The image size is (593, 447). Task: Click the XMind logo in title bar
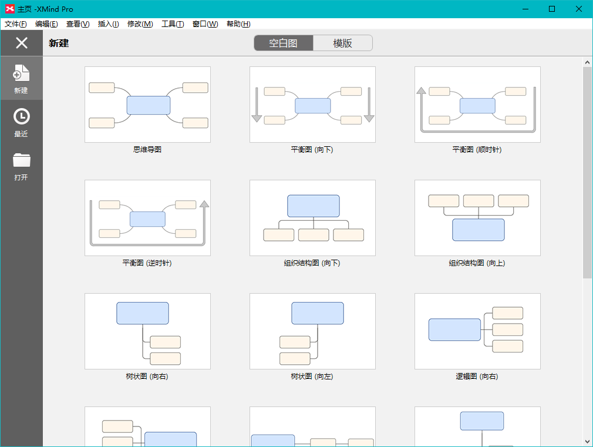10,9
